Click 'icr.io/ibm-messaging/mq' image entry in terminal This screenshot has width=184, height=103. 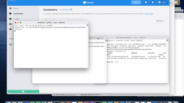[x=118, y=57]
